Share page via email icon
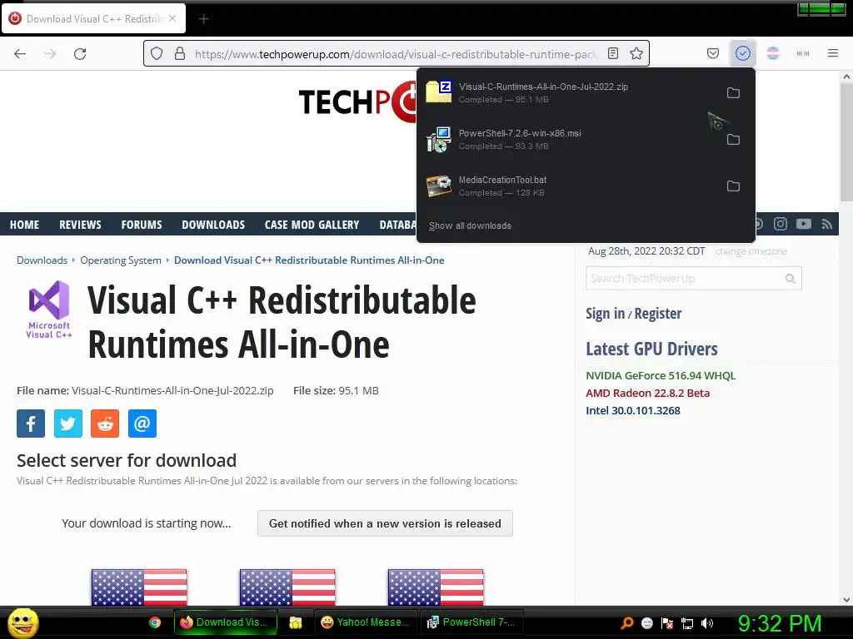The image size is (853, 639). [142, 424]
